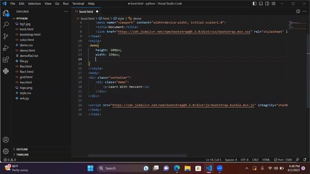310x174 pixels.
Task: Open color.html from the explorer
Action: 27,40
